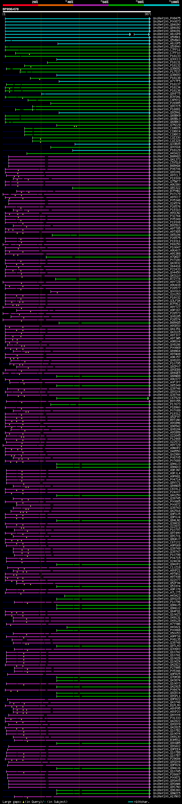Select hit label UniRef100_P08474

[166, 690]
